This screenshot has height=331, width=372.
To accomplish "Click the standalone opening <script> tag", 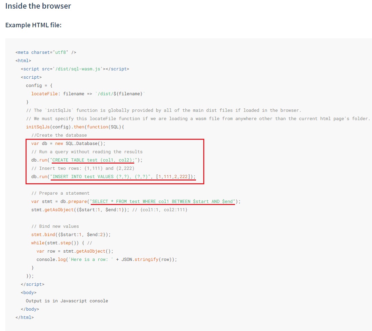I will [x=31, y=77].
